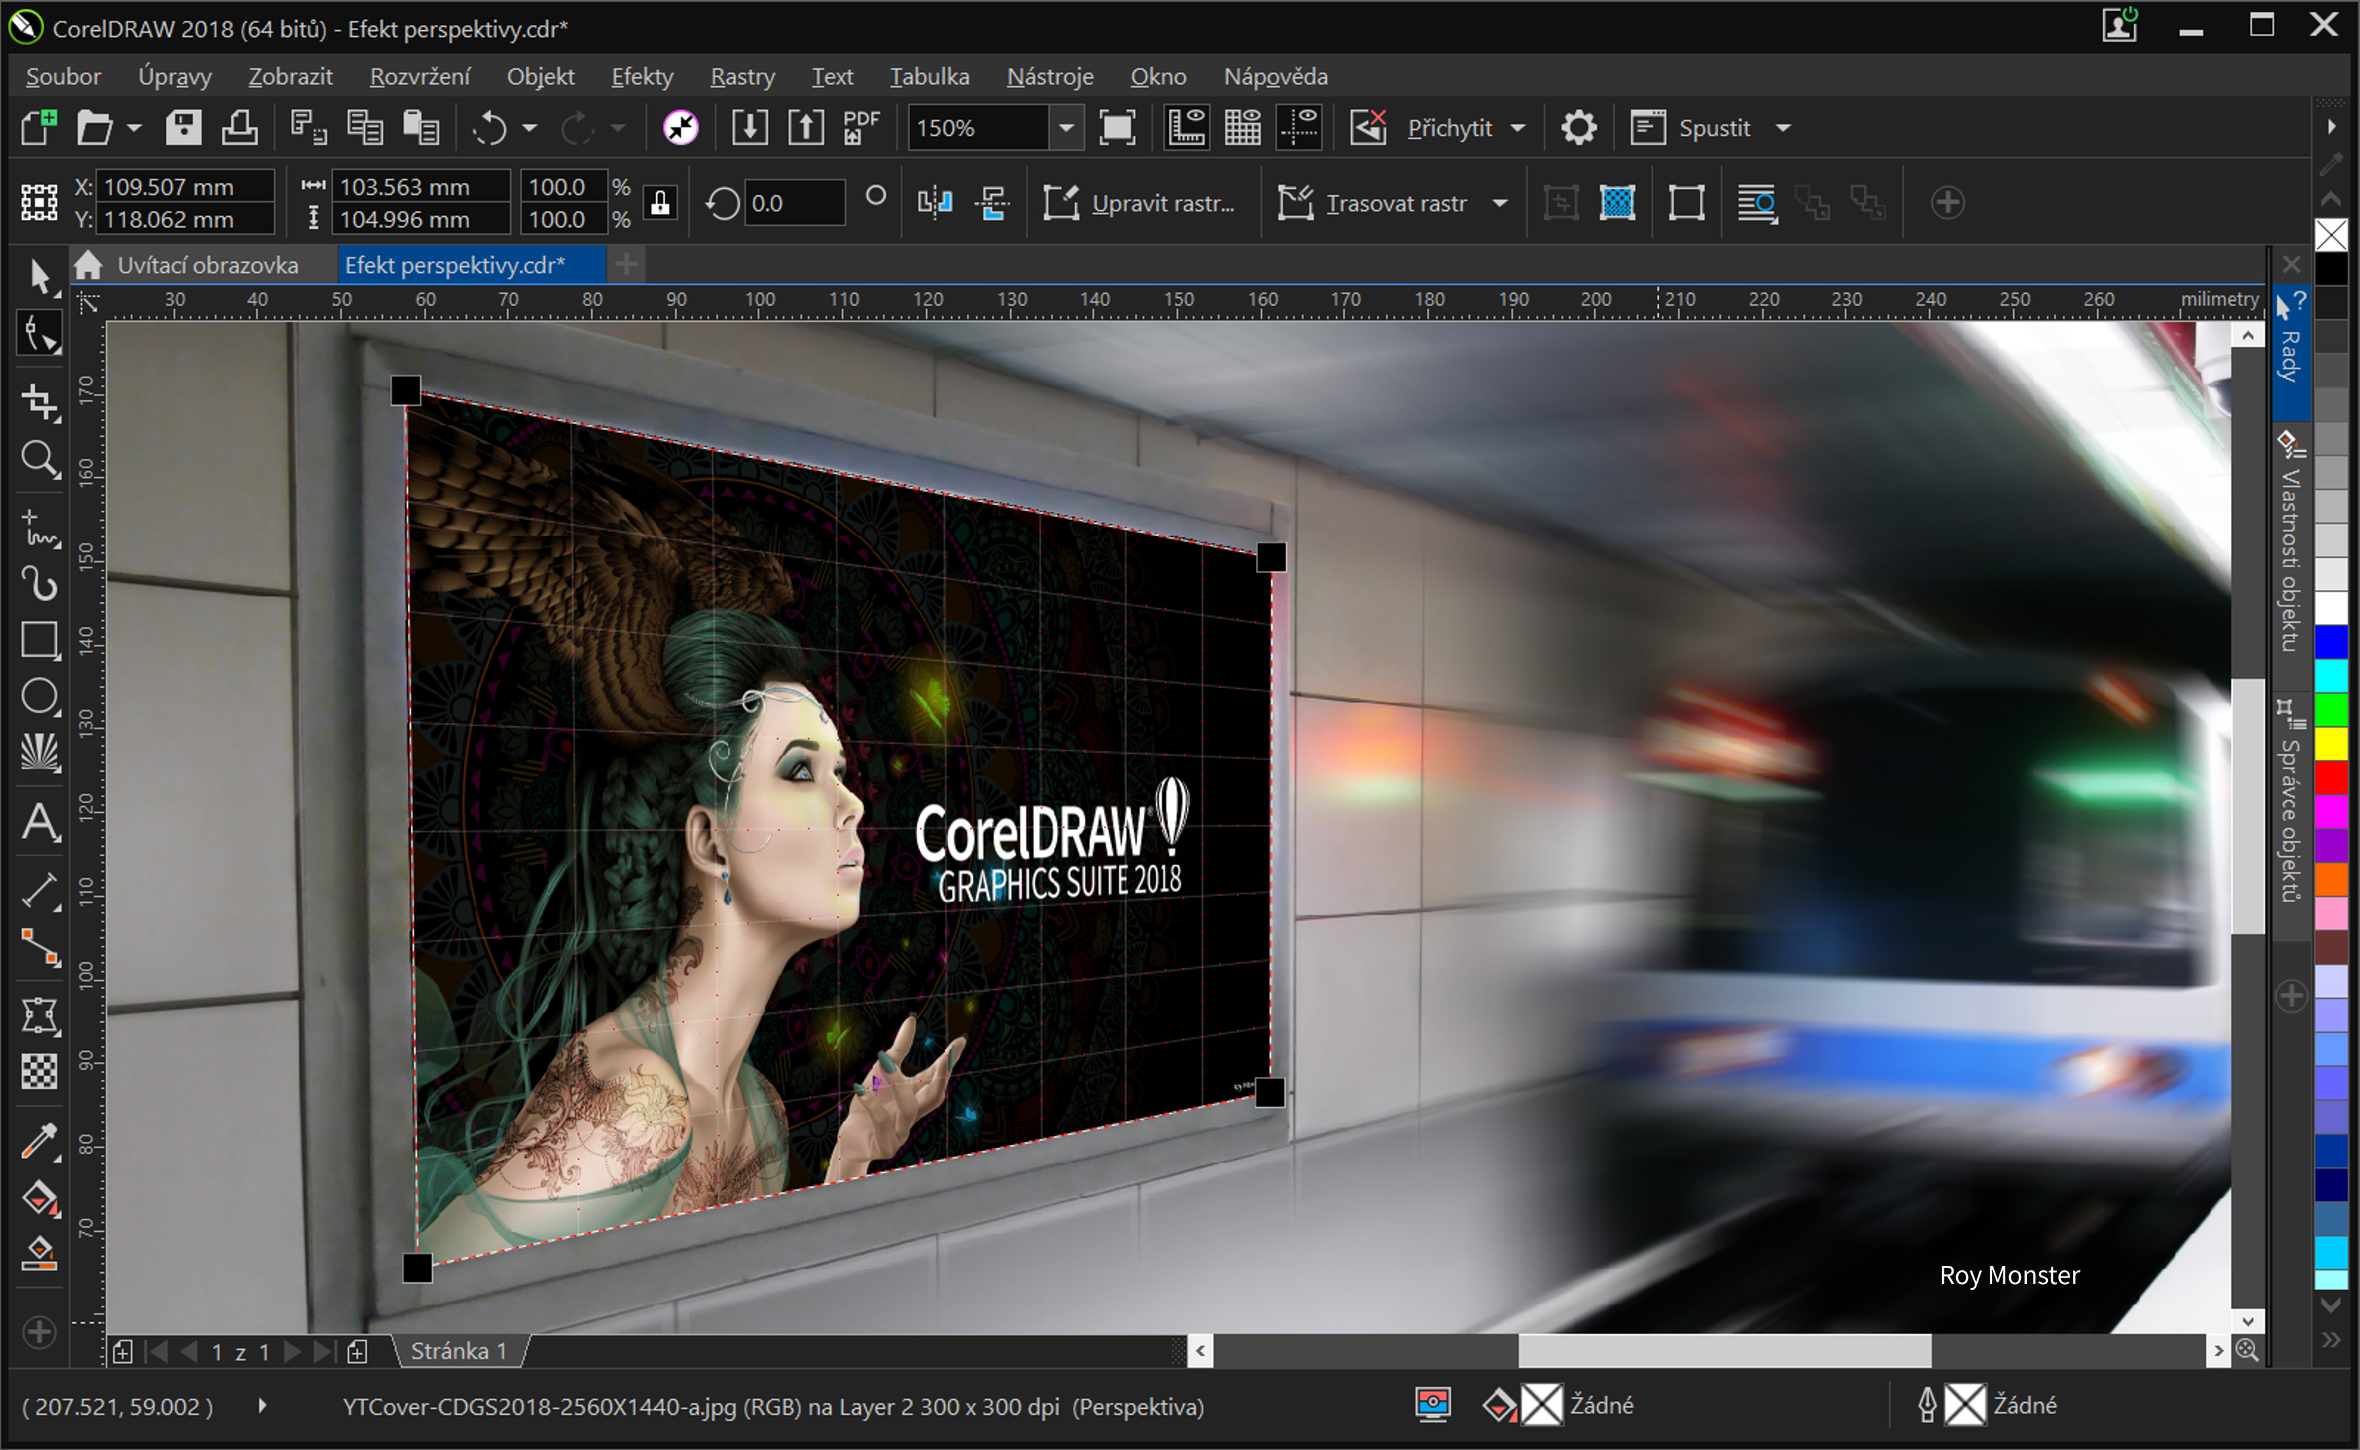Click Upravit rastr button
The width and height of the screenshot is (2360, 1450).
(1139, 203)
